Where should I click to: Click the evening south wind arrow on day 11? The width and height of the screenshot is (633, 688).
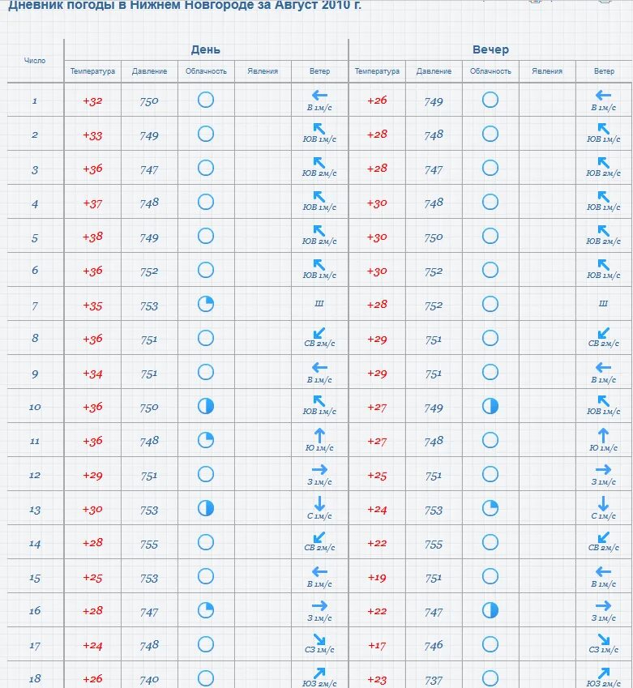604,435
